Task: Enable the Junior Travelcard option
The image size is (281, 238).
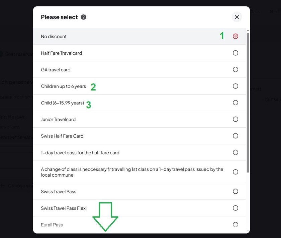Action: tap(236, 119)
